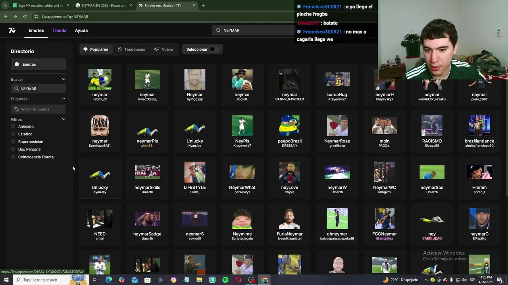Viewport: 508px width, 285px height.
Task: Open the braziliandance emote
Action: tap(479, 131)
